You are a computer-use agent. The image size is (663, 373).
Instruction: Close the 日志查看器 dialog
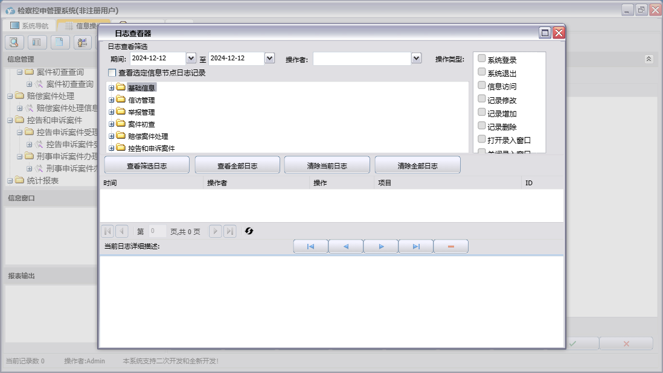coord(559,33)
